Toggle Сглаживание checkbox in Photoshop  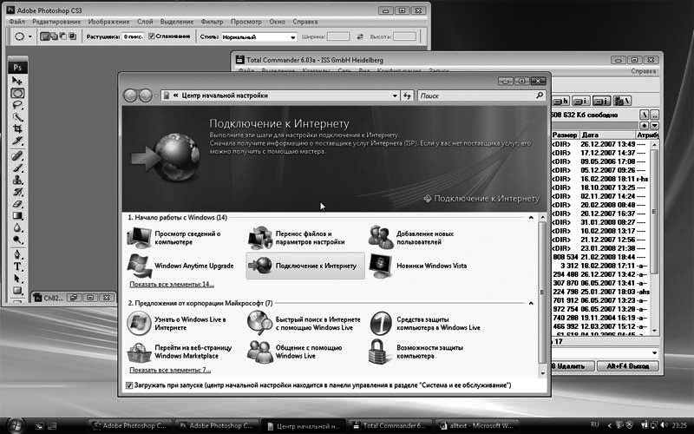coord(151,36)
